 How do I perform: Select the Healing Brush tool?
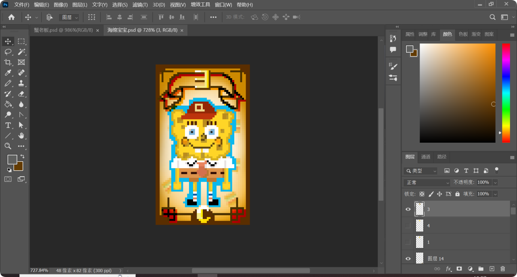(21, 73)
